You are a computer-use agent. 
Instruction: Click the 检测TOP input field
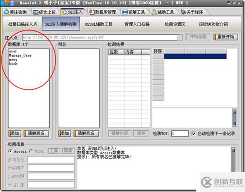click(180, 133)
